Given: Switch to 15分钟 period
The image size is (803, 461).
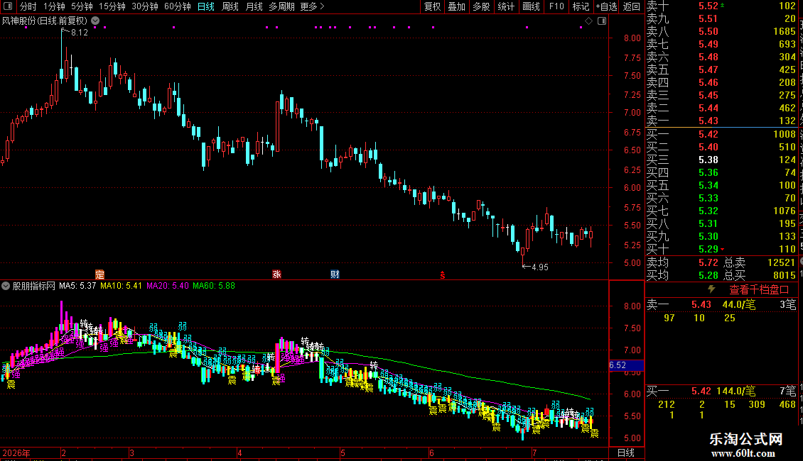Looking at the screenshot, I should (x=112, y=6).
